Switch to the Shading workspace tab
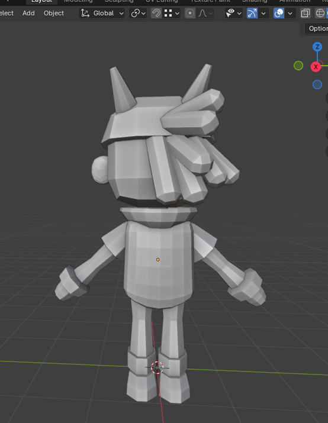 255,1
